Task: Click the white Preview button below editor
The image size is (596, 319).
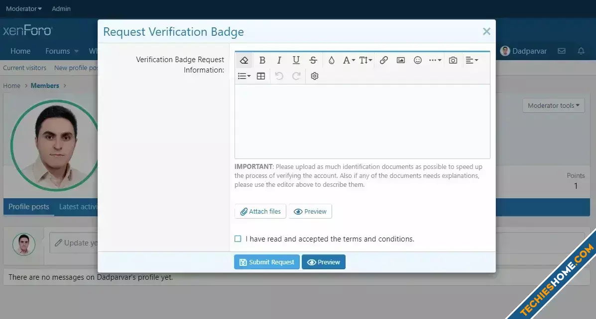Action: point(310,211)
